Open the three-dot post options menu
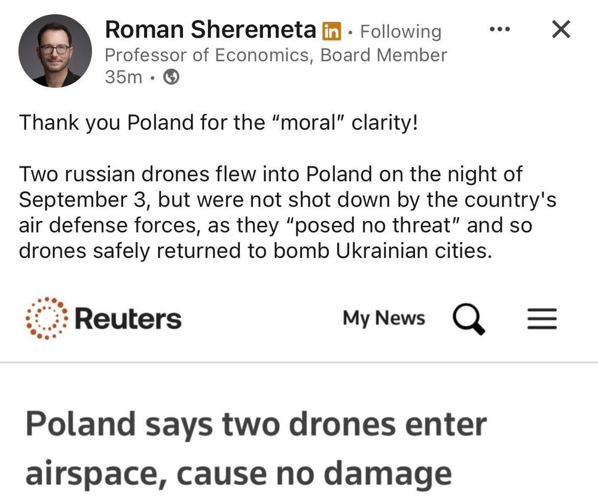The height and width of the screenshot is (502, 598). (x=500, y=29)
